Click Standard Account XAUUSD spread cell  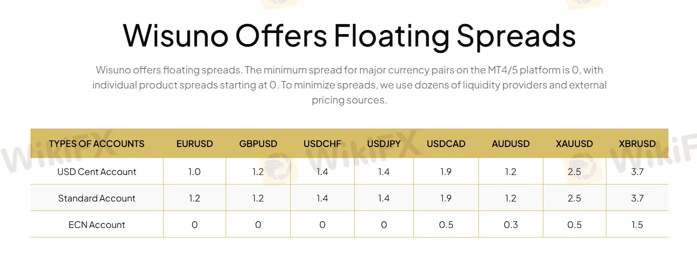pyautogui.click(x=574, y=198)
